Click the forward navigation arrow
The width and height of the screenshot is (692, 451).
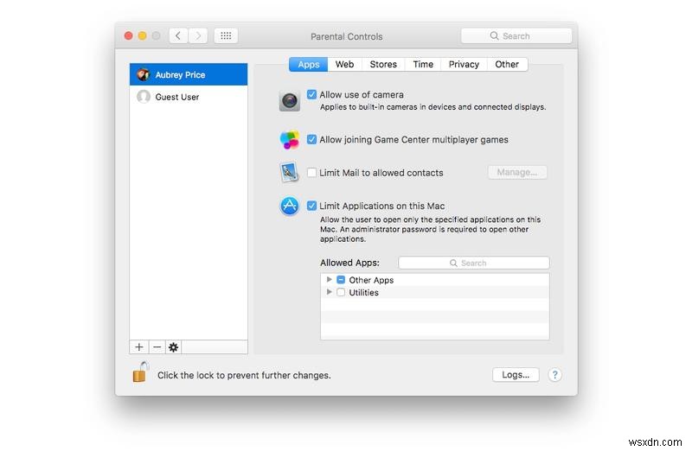198,35
